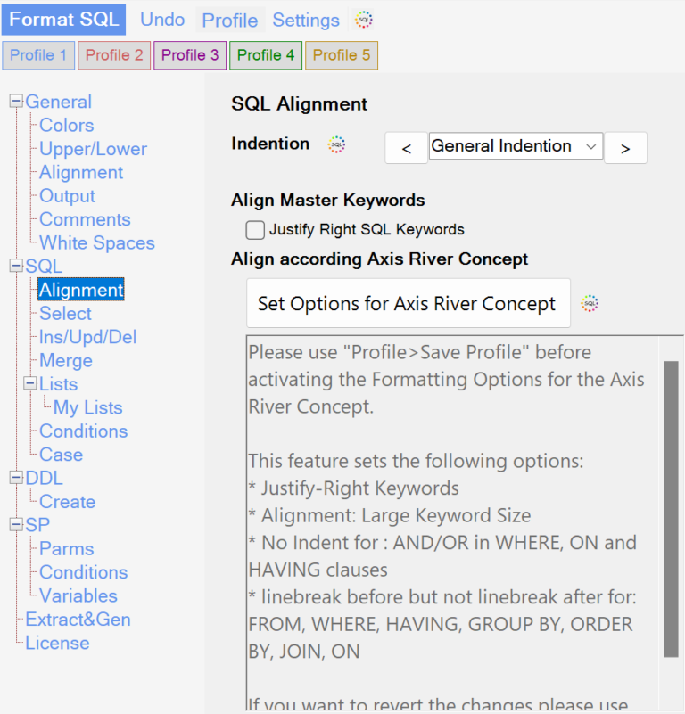This screenshot has width=685, height=714.
Task: Click the SQL logo icon in top toolbar
Action: [363, 20]
